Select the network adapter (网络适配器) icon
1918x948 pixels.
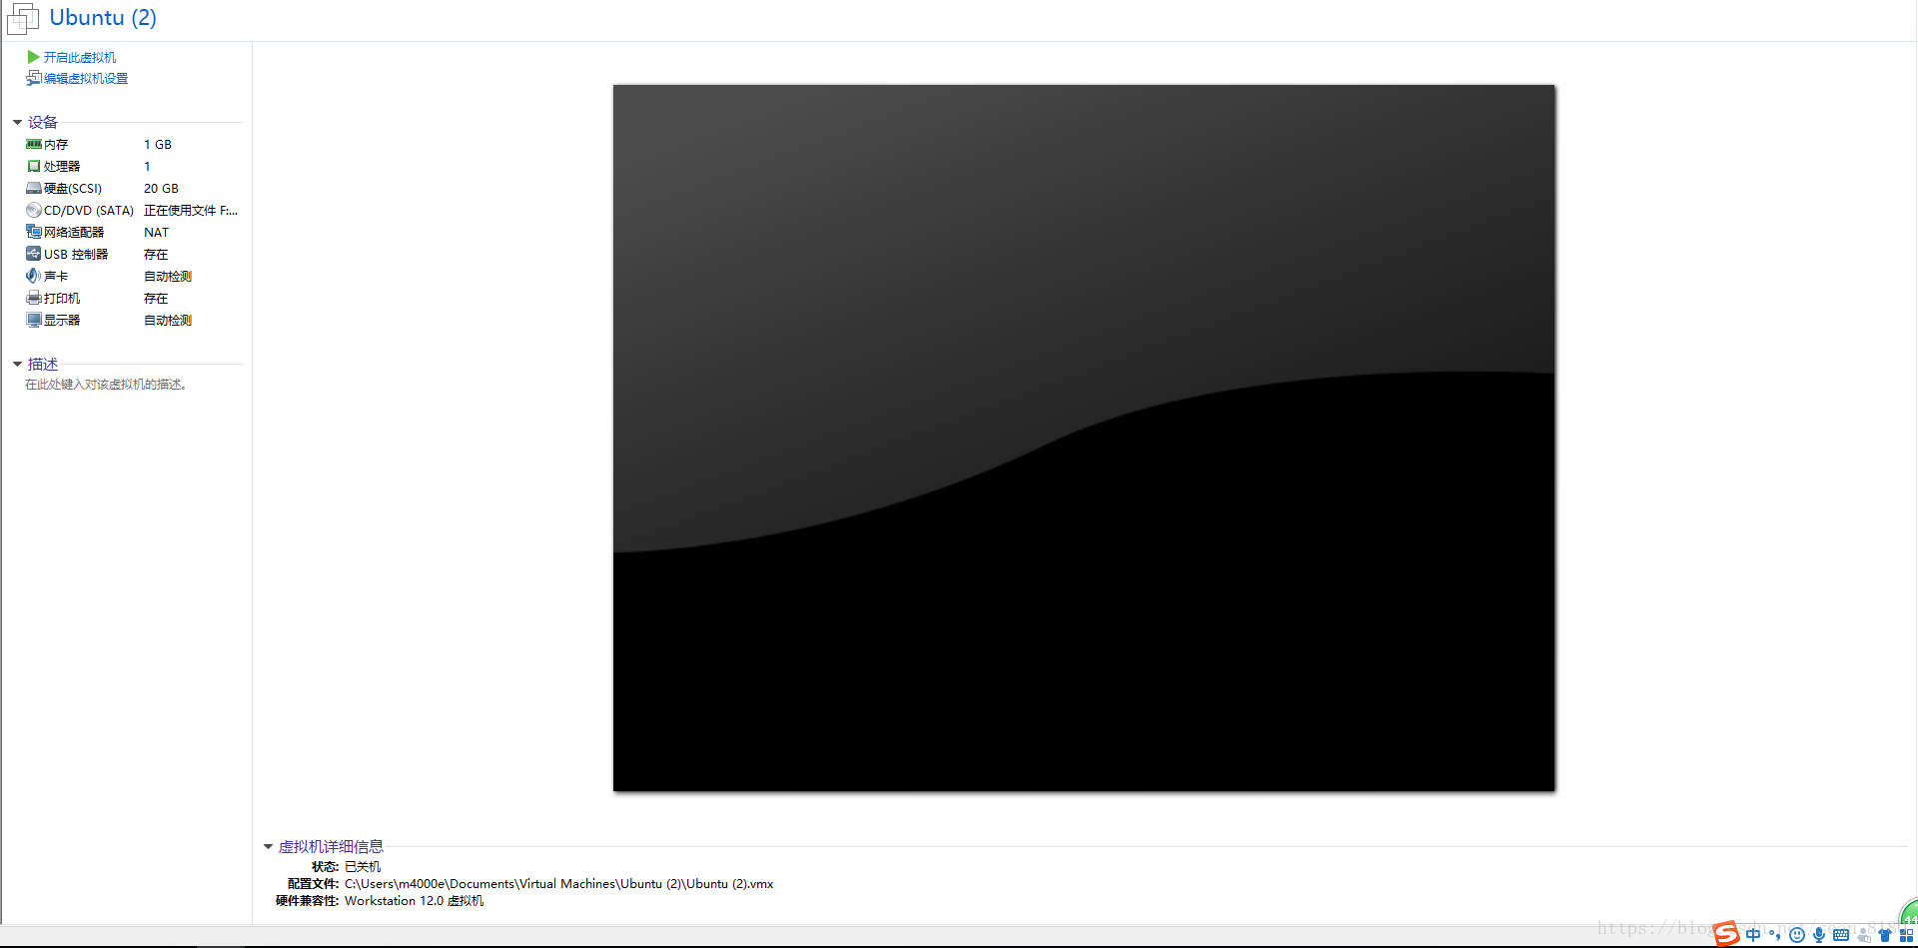coord(34,232)
